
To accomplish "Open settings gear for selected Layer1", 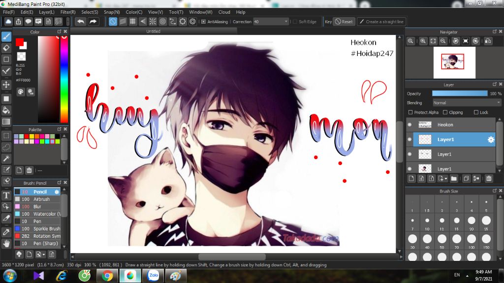I will [491, 140].
